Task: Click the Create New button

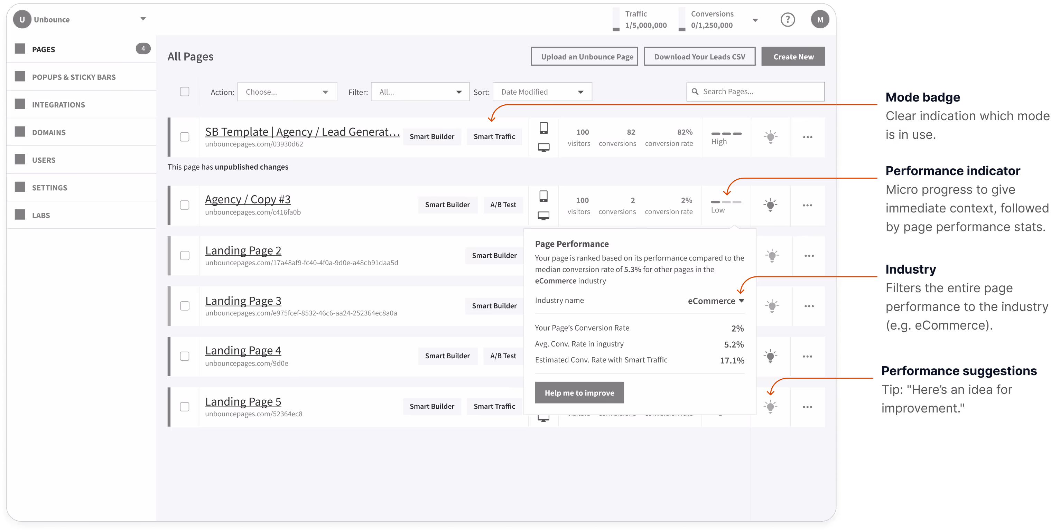Action: [793, 56]
